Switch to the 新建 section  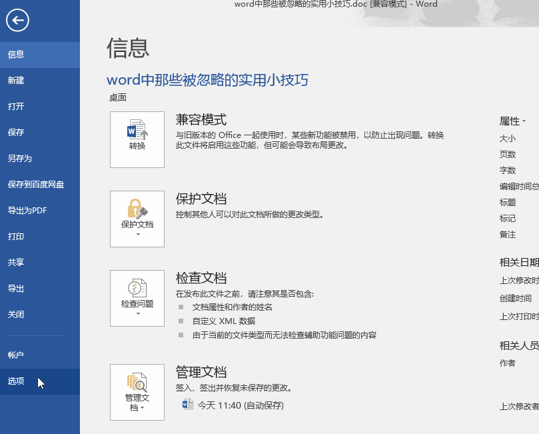(x=16, y=81)
